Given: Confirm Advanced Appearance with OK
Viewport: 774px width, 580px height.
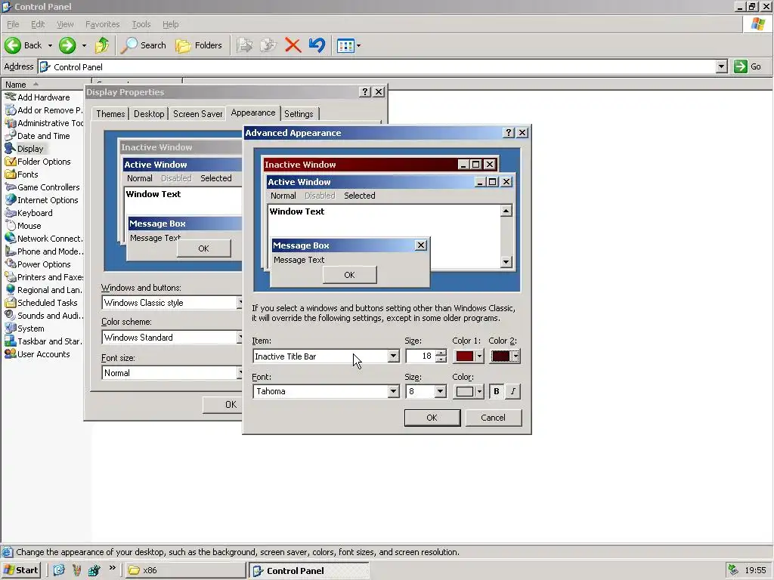Looking at the screenshot, I should 432,418.
